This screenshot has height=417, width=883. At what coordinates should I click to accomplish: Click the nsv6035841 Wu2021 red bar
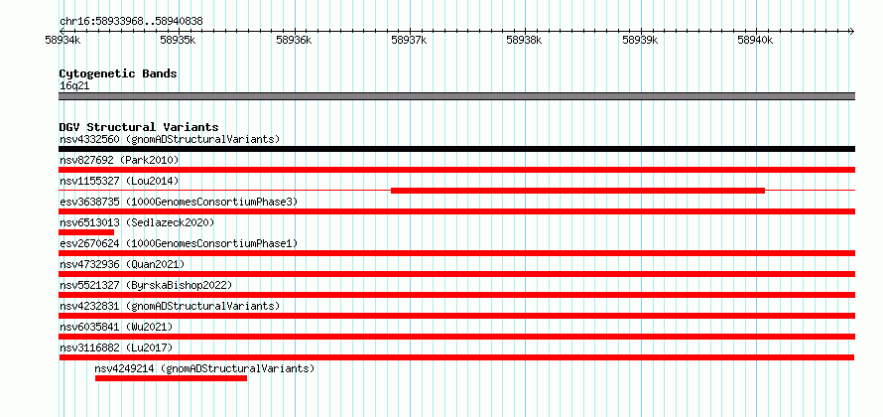pyautogui.click(x=456, y=337)
